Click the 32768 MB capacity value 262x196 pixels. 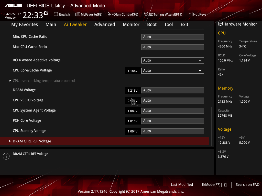(225, 116)
